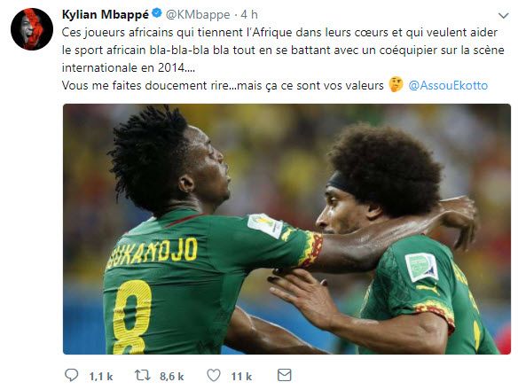518x390 pixels.
Task: Open the attached football photo
Action: point(286,230)
